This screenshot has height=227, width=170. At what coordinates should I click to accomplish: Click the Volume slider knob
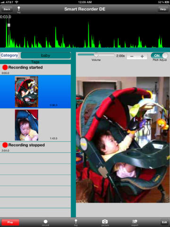96,55
